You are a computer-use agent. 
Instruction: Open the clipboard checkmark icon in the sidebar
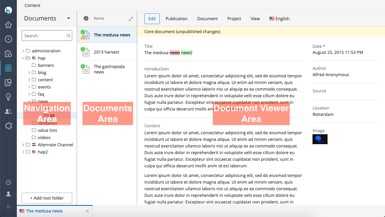tap(8, 54)
